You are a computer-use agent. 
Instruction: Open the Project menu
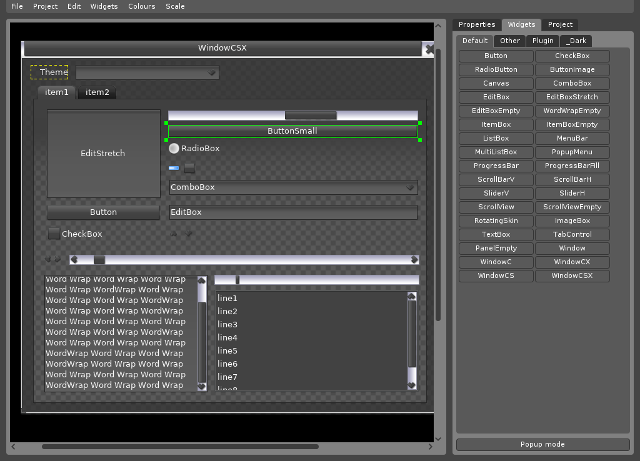coord(45,6)
